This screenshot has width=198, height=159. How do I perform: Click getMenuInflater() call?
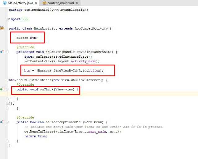click(x=41, y=132)
